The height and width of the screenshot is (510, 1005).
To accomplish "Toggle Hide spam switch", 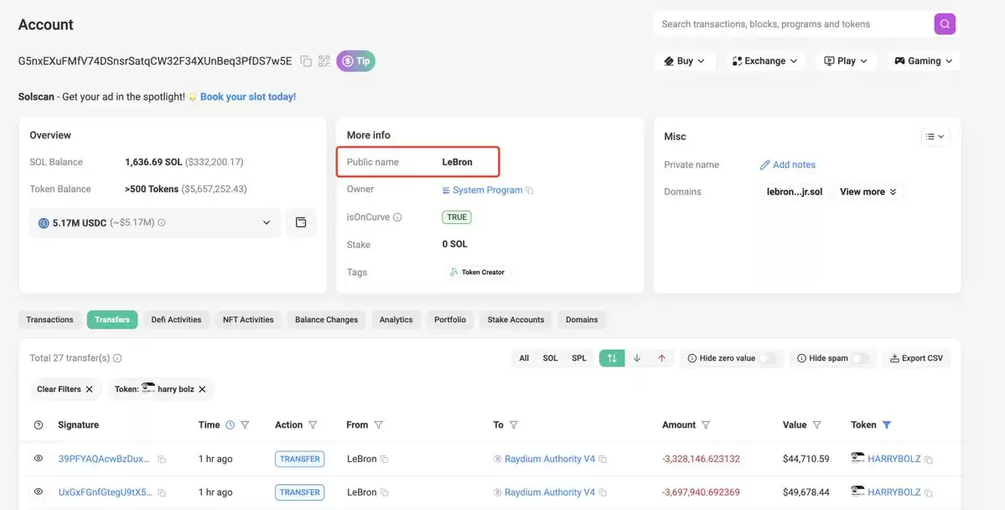I will (860, 358).
